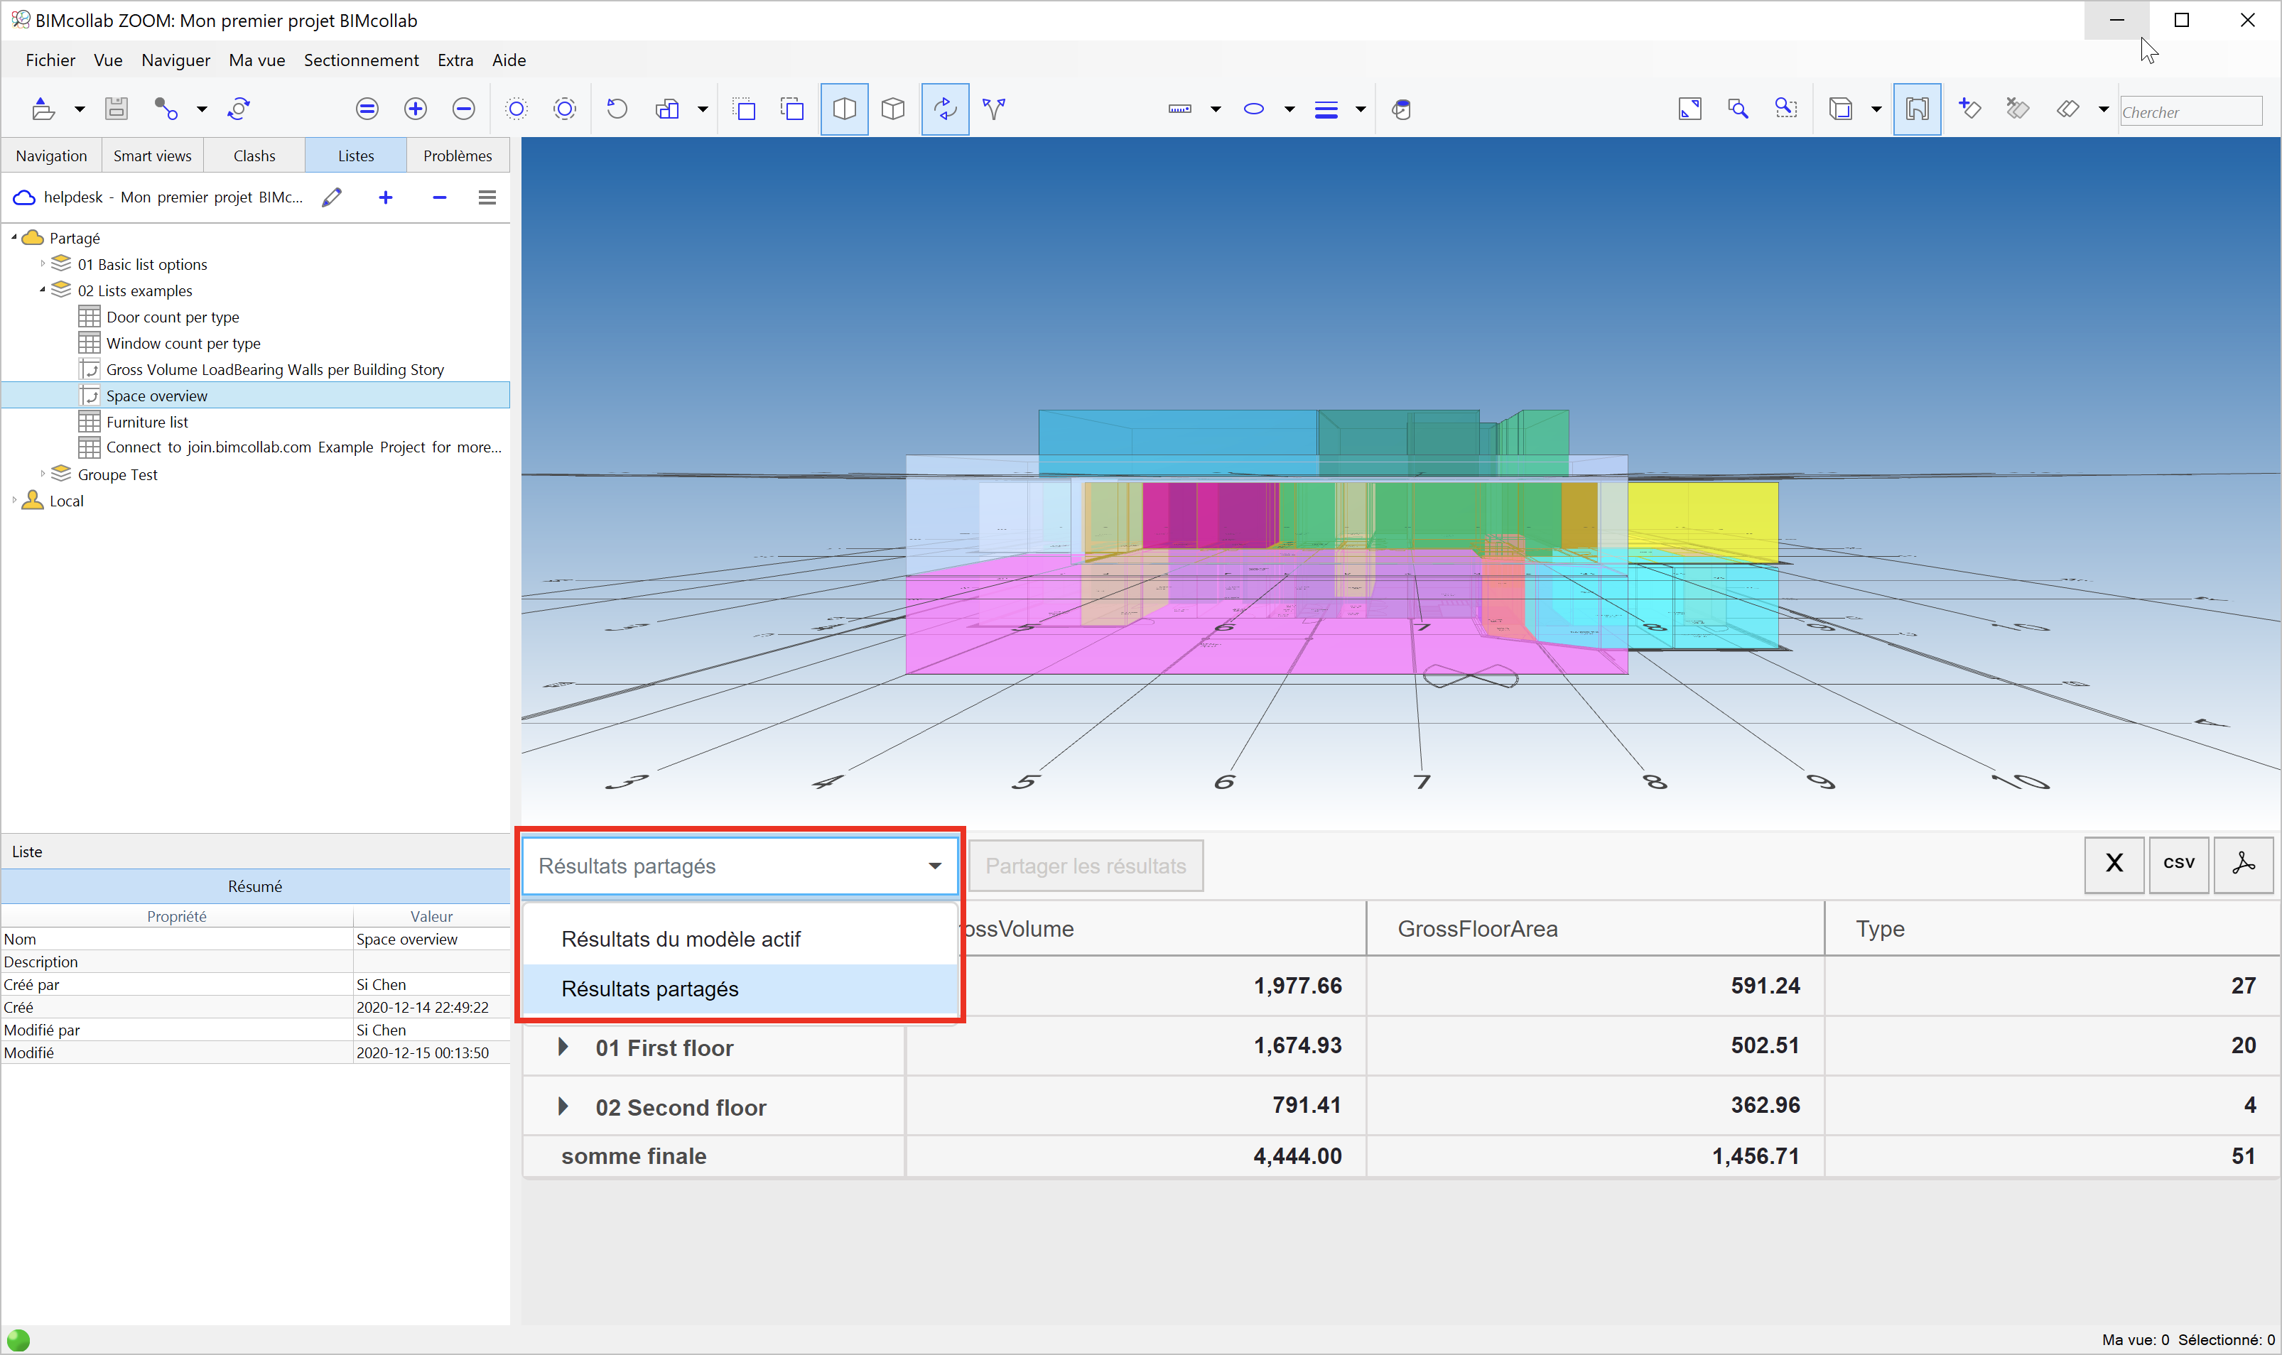Click the add section plane icon
The width and height of the screenshot is (2282, 1355).
tap(1969, 109)
